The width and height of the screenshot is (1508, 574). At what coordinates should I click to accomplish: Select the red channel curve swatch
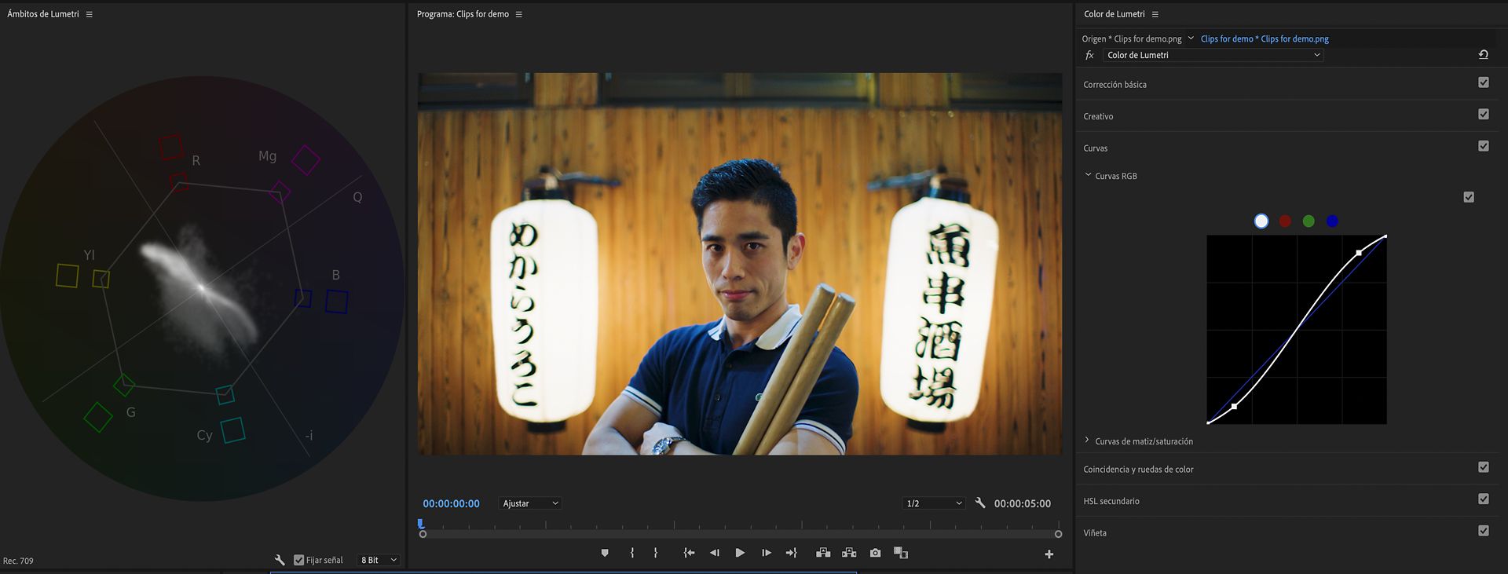point(1285,221)
